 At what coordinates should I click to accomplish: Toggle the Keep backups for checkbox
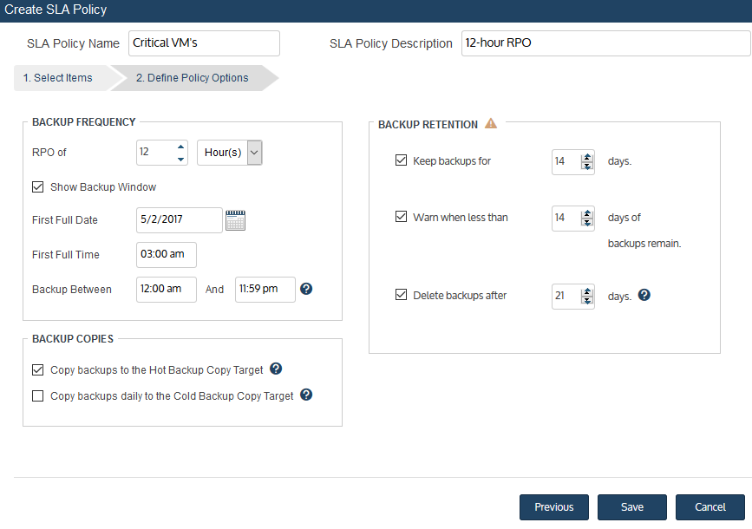click(401, 160)
